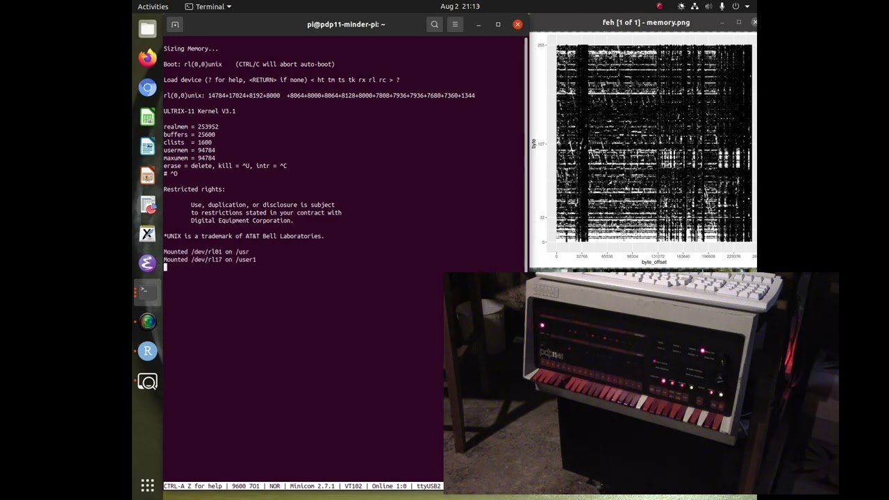Click the power icon in top bar
The image size is (889, 500).
[x=736, y=6]
